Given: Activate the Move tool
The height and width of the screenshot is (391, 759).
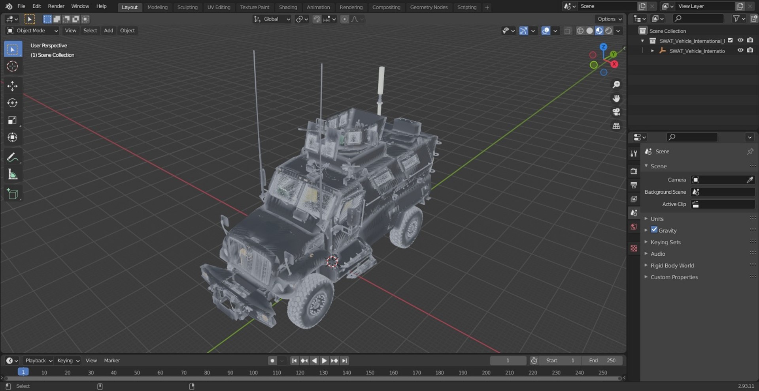Looking at the screenshot, I should click(13, 86).
